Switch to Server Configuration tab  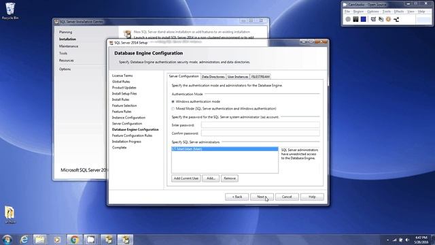click(184, 76)
